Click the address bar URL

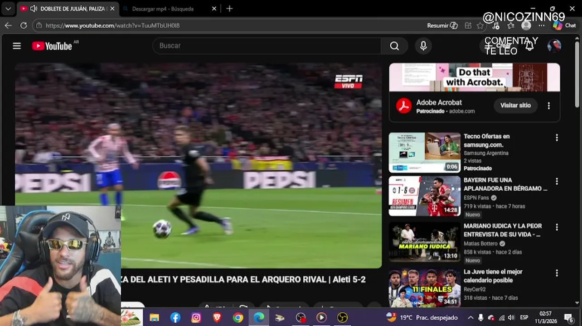click(x=113, y=25)
